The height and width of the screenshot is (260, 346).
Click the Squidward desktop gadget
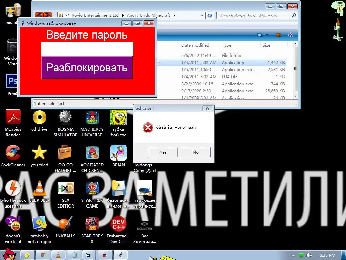[338, 21]
